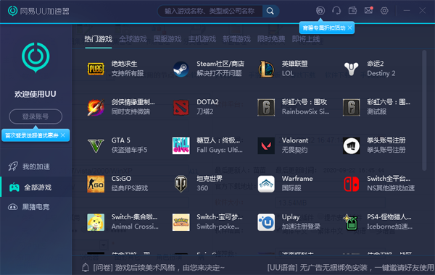Click the game list vertical scrollbar

[424, 110]
